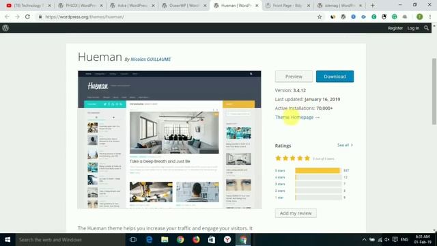Click the WordPress extension icon in toolbar
This screenshot has width=437, height=246.
tap(343, 16)
